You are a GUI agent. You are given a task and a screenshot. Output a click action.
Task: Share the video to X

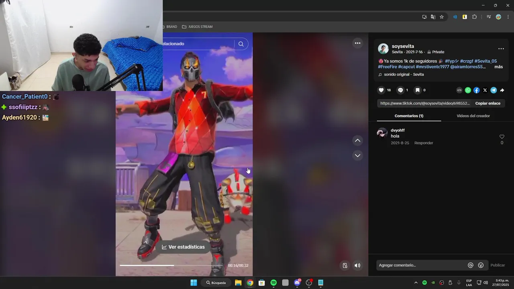[485, 90]
